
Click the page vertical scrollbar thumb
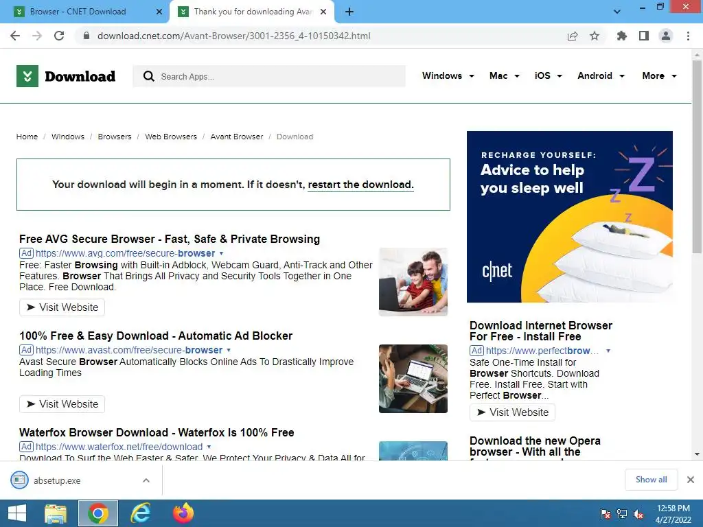pos(697,157)
